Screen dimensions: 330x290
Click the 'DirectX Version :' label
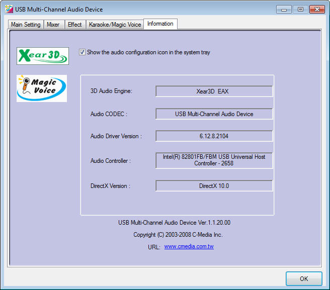111,186
